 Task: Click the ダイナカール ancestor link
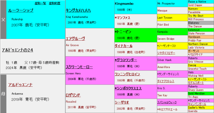pyautogui.click(x=124, y=46)
